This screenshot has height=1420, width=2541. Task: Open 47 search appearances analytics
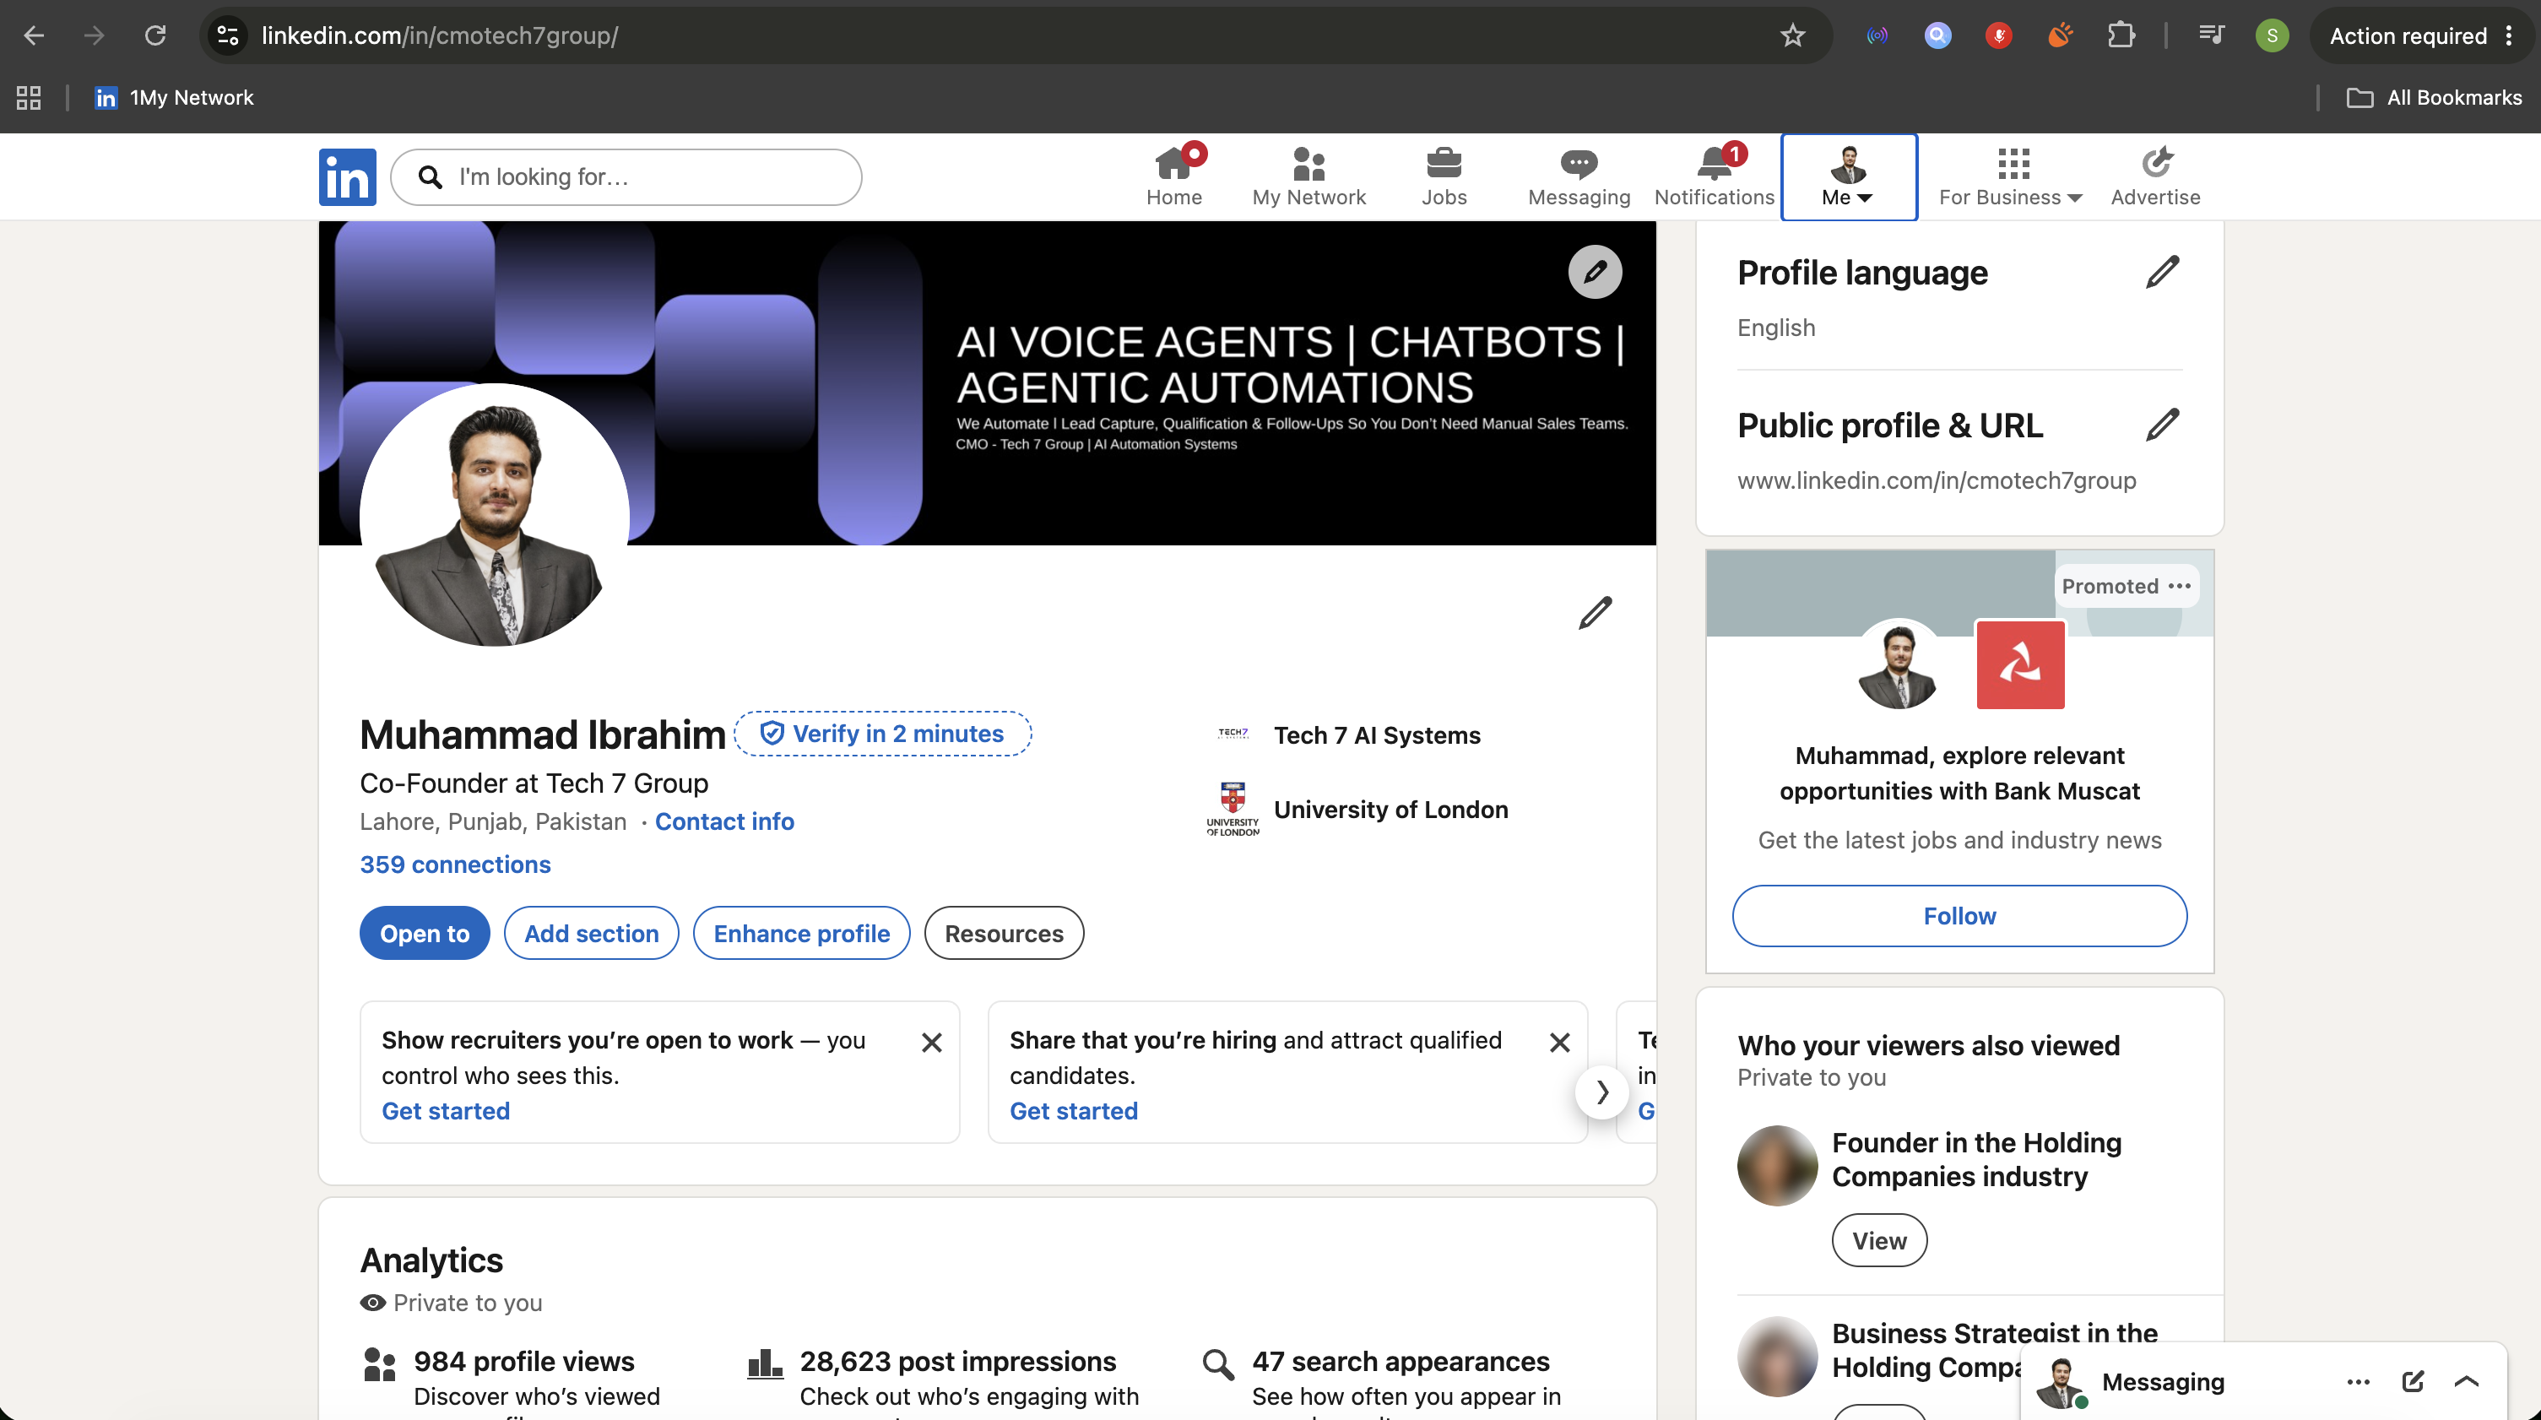pyautogui.click(x=1401, y=1362)
